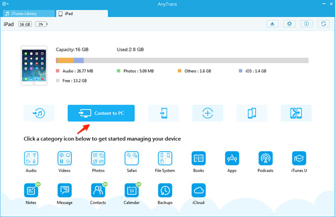Open the iTunes U category
335x217 pixels.
point(299,158)
